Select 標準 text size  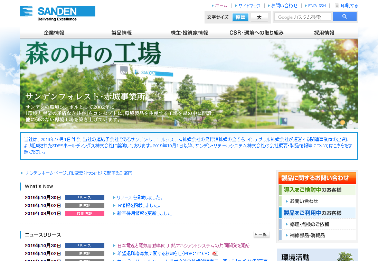(x=240, y=17)
